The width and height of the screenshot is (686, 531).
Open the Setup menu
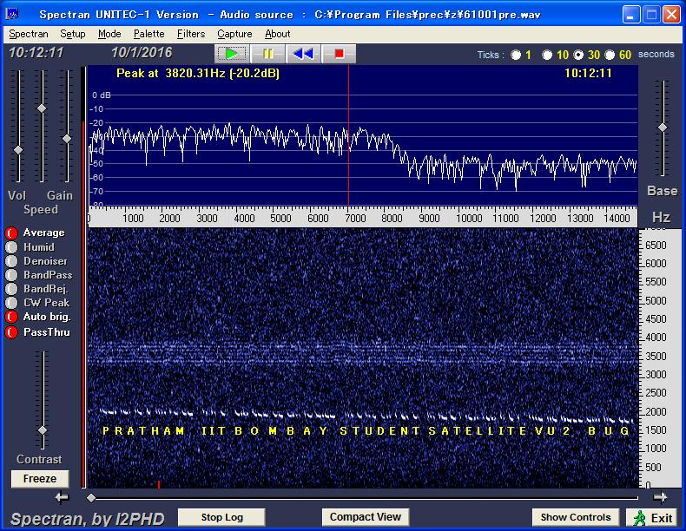pyautogui.click(x=73, y=34)
